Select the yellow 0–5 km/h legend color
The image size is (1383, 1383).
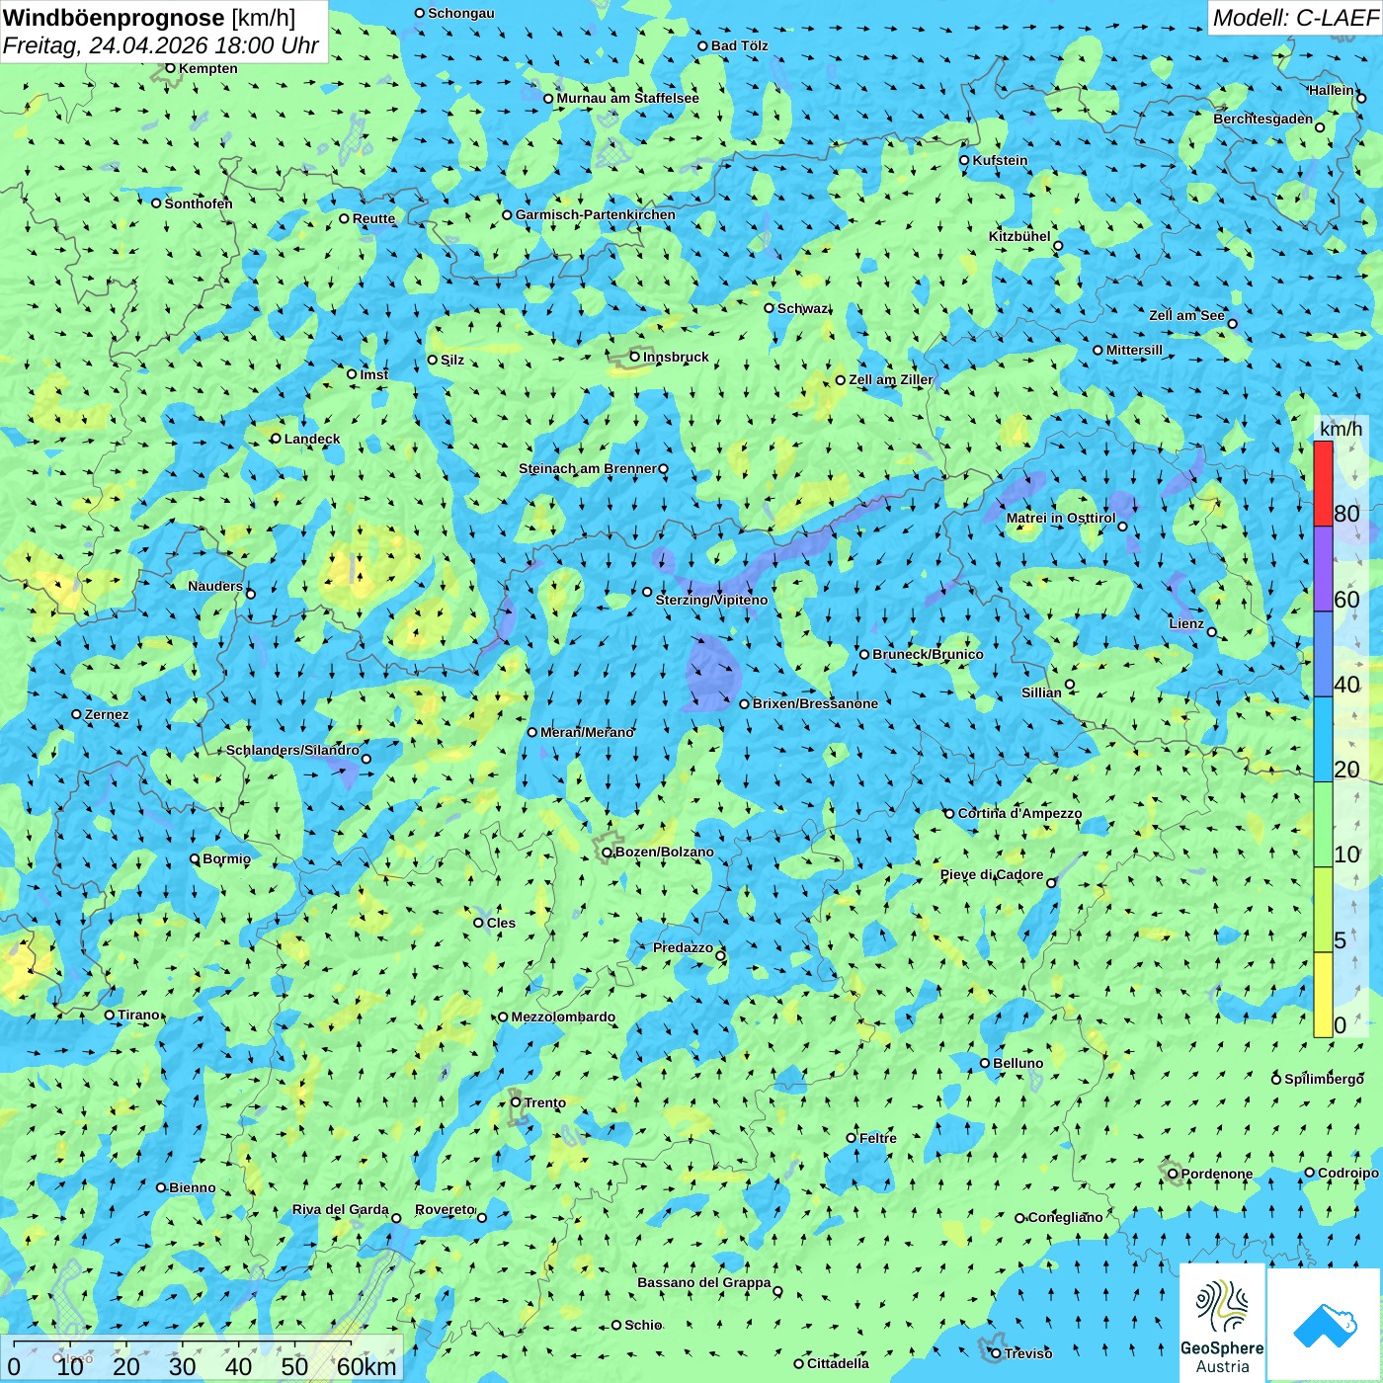(1323, 994)
